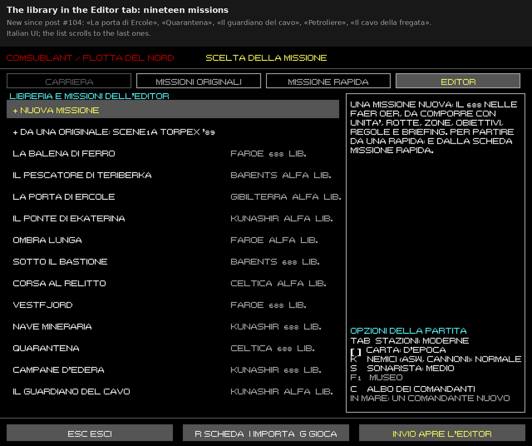
Task: Select mission NAVE MINERARIA
Action: tap(173, 327)
